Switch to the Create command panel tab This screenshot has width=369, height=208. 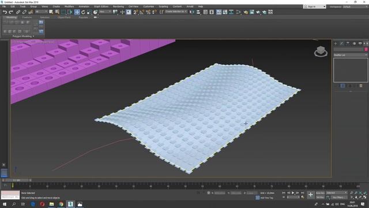pos(336,44)
